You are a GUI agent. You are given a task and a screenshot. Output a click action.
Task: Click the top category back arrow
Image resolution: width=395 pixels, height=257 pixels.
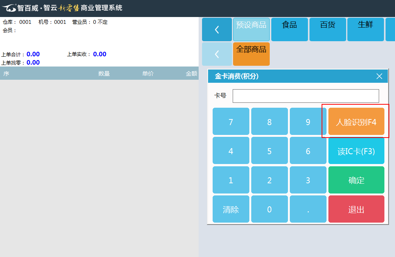(217, 29)
